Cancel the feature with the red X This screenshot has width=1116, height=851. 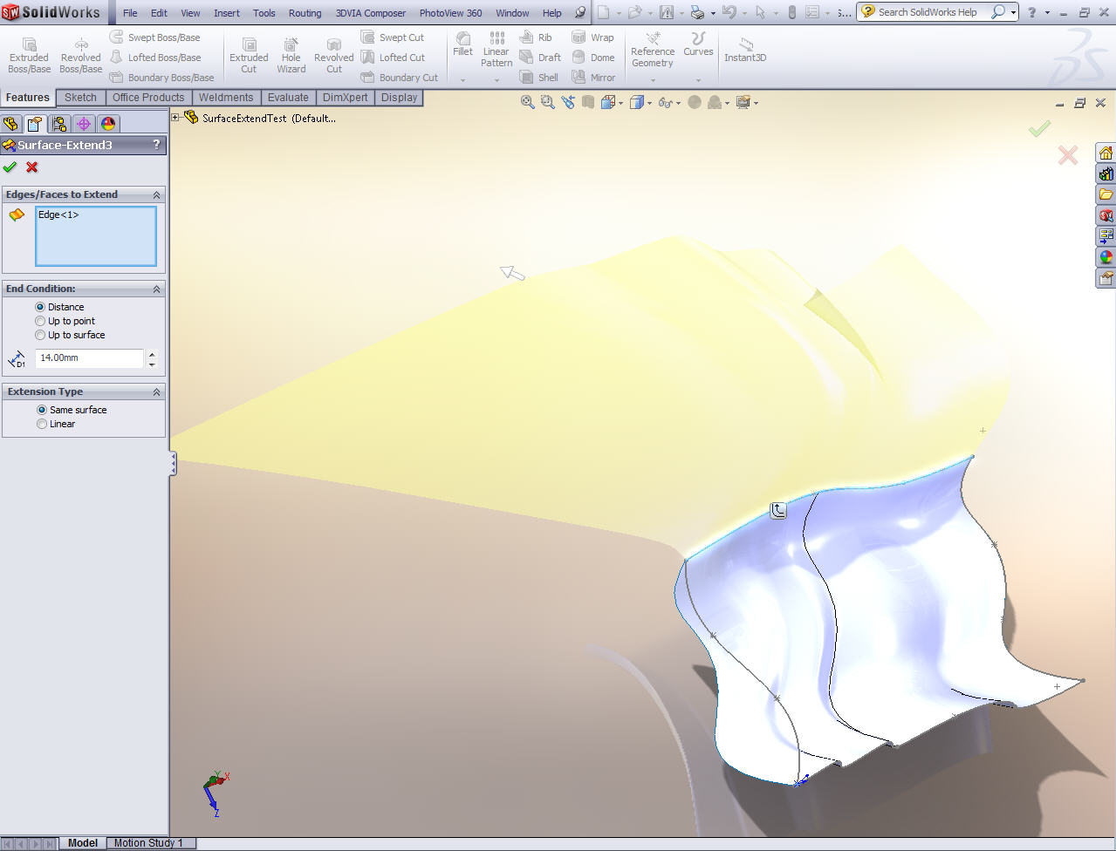32,167
